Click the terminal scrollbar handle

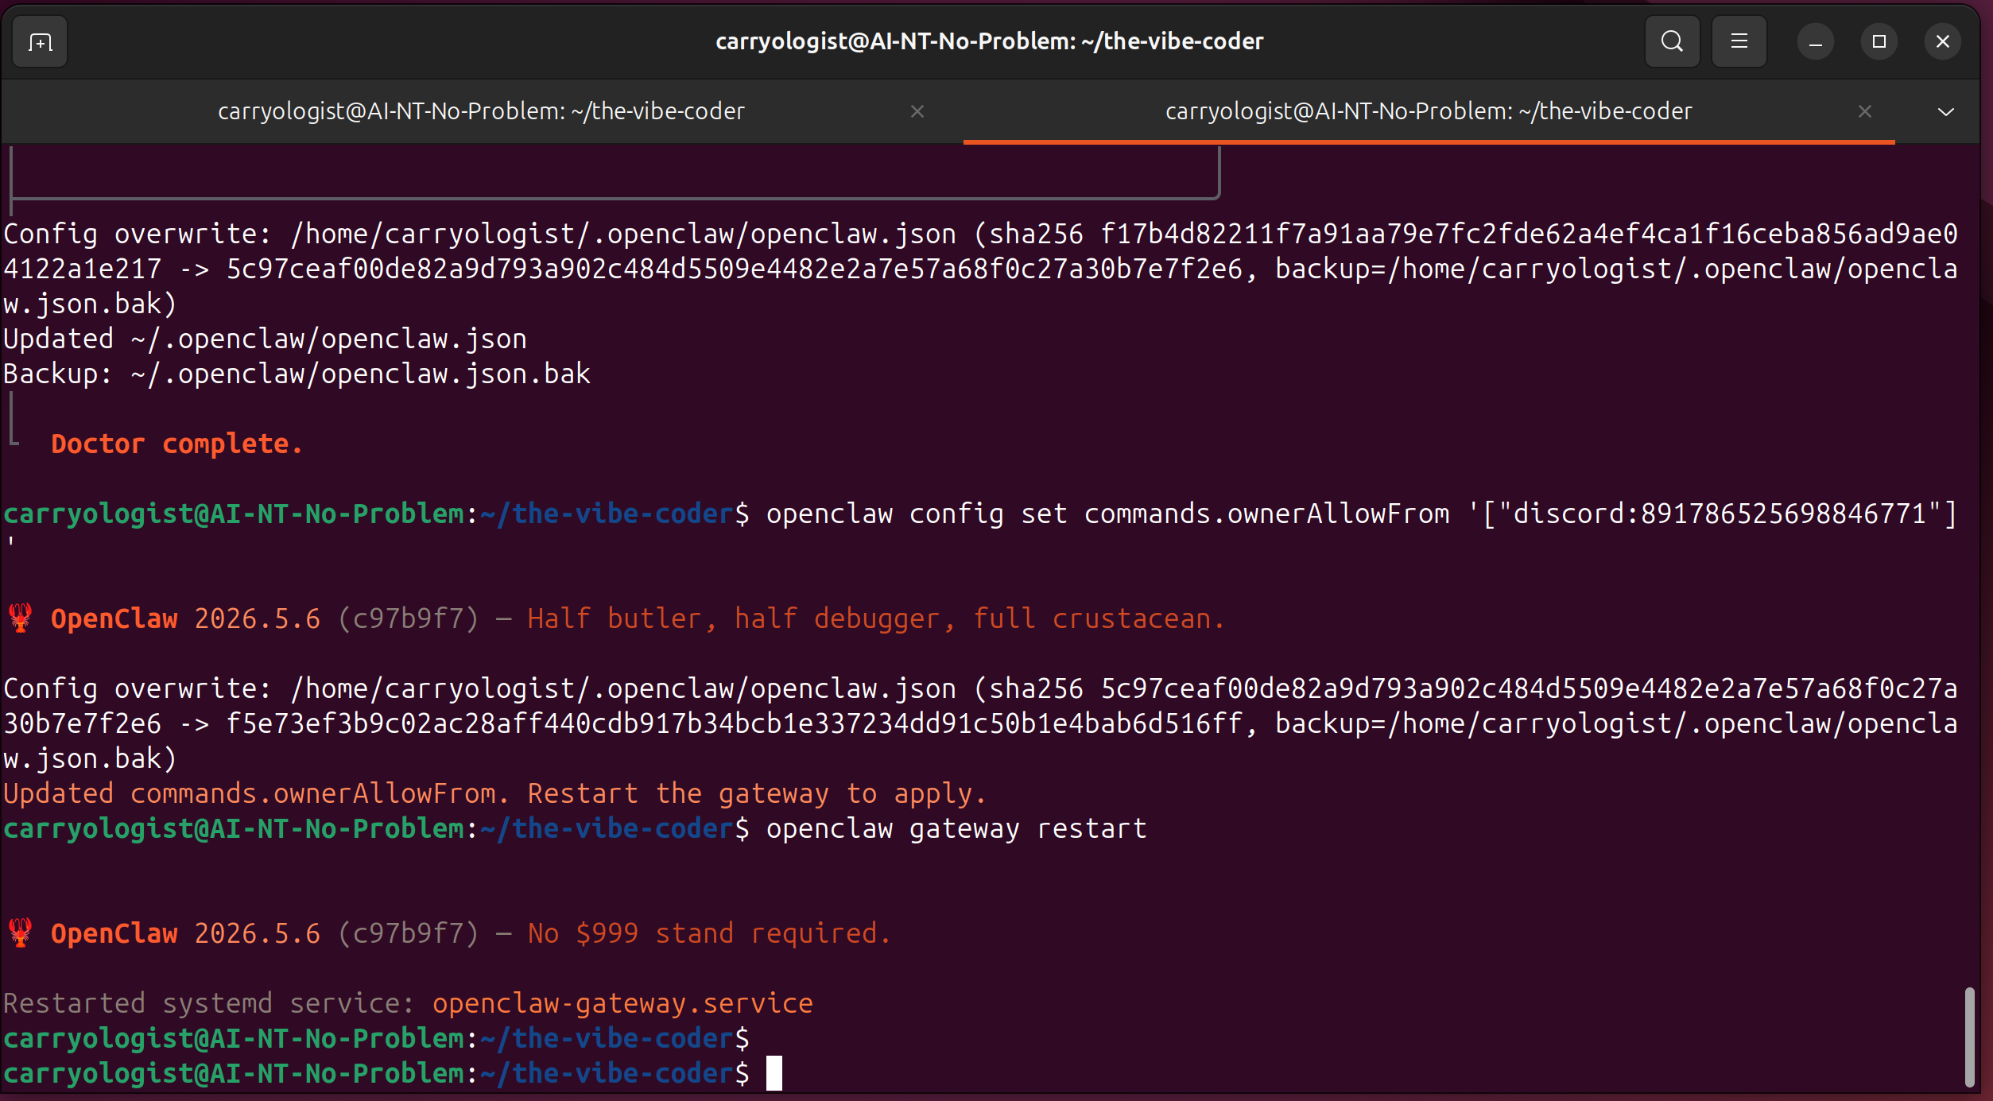1969,1037
